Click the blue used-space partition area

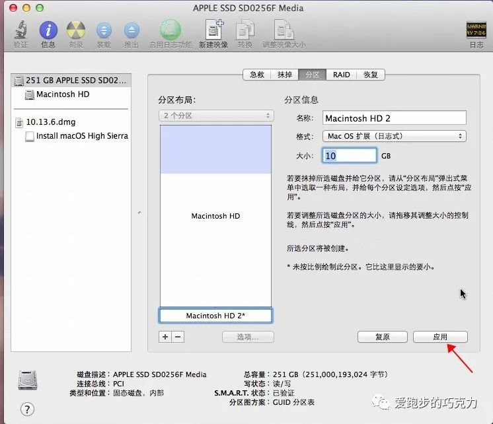pyautogui.click(x=215, y=149)
